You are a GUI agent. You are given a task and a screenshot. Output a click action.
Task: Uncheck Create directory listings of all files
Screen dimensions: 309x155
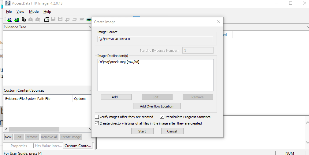click(97, 123)
